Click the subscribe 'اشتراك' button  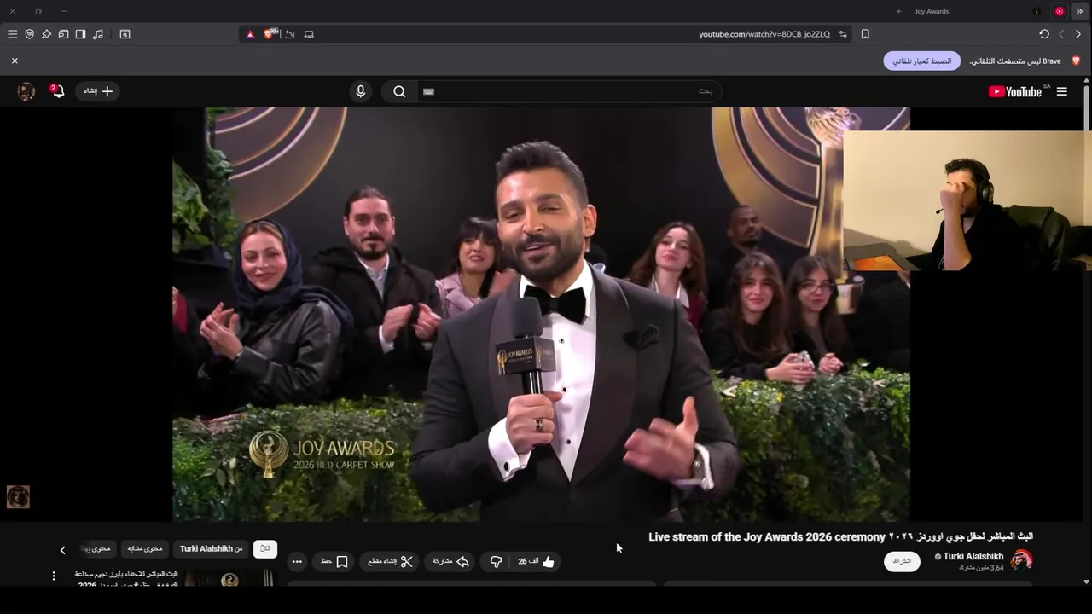pos(902,561)
